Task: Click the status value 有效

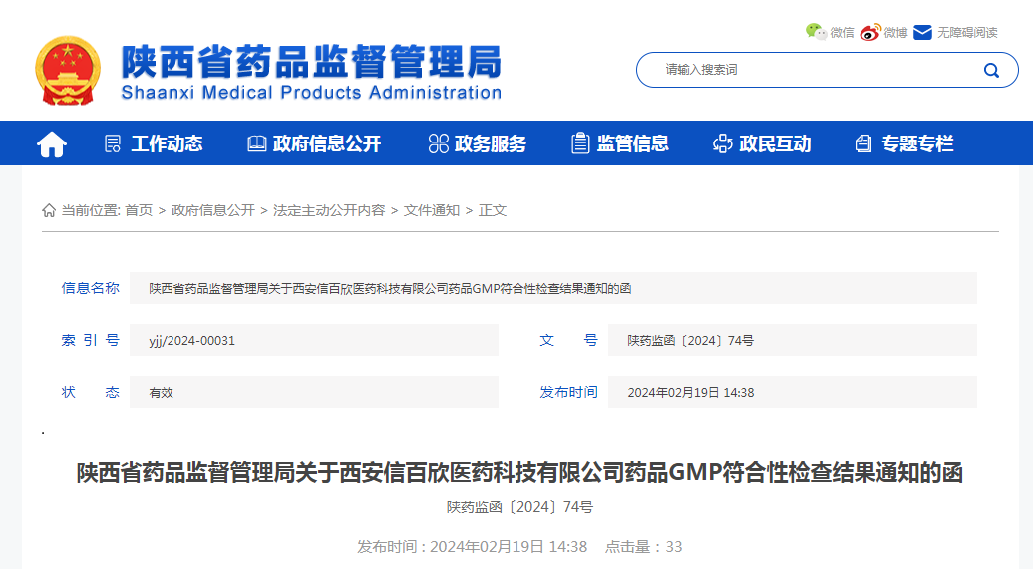Action: [x=161, y=393]
